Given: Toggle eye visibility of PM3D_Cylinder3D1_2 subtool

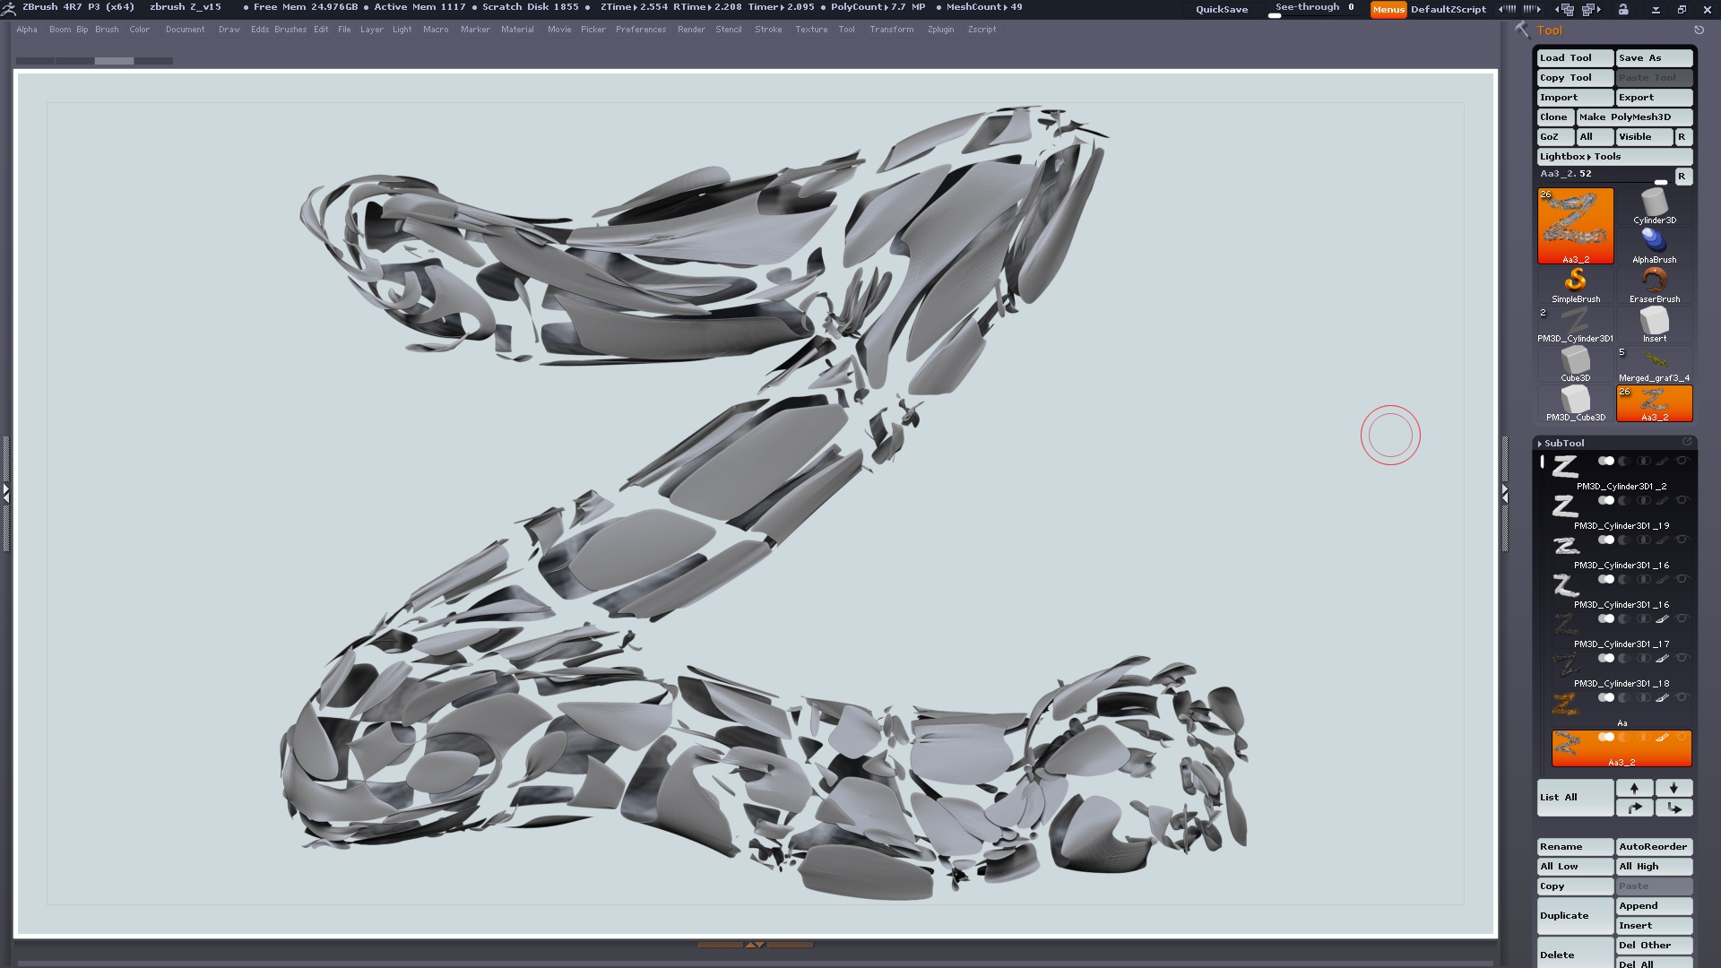Looking at the screenshot, I should click(1682, 461).
